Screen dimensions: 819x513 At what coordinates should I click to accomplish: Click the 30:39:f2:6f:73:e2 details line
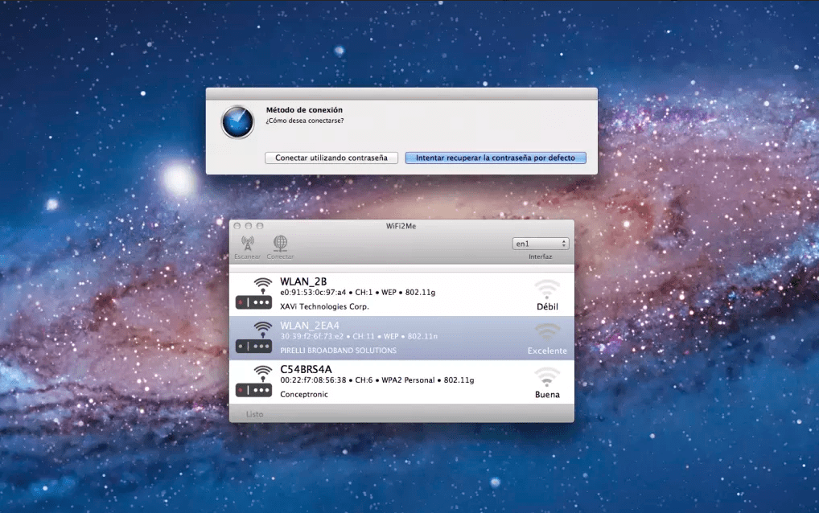click(359, 336)
